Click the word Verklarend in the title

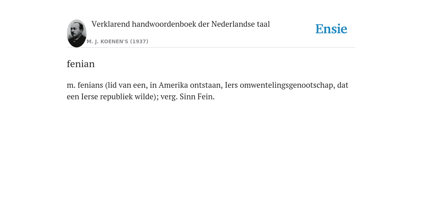click(110, 24)
